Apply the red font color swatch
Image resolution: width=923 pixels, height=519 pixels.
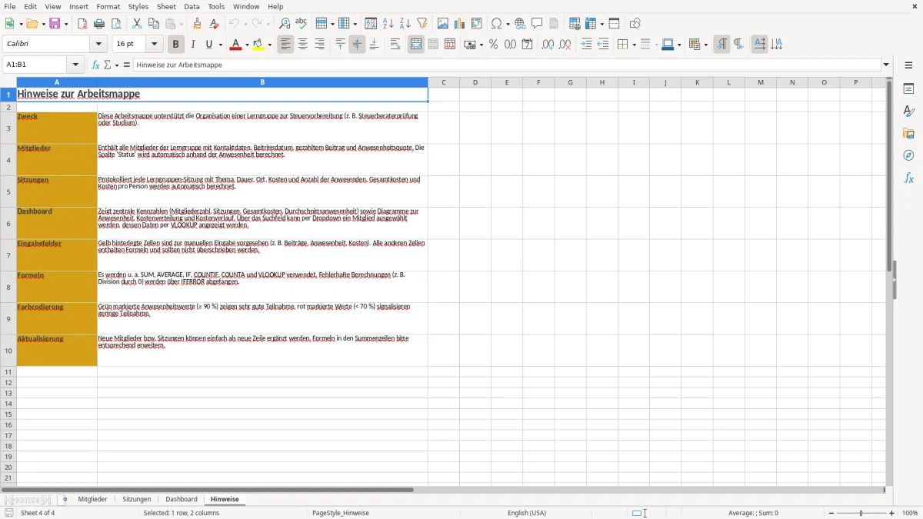(x=235, y=45)
